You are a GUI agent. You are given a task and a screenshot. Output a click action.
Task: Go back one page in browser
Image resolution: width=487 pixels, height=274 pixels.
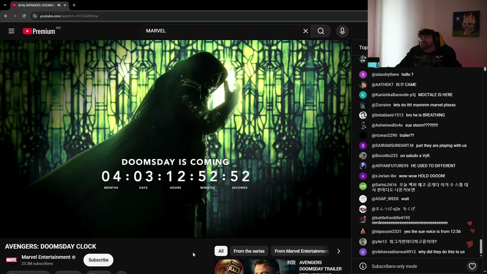(x=6, y=16)
